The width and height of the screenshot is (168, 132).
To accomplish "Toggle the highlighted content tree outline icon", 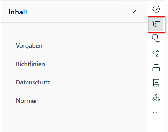I will point(156,24).
